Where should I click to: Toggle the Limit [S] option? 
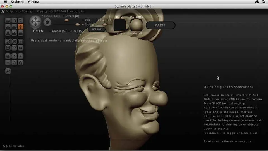75,31
